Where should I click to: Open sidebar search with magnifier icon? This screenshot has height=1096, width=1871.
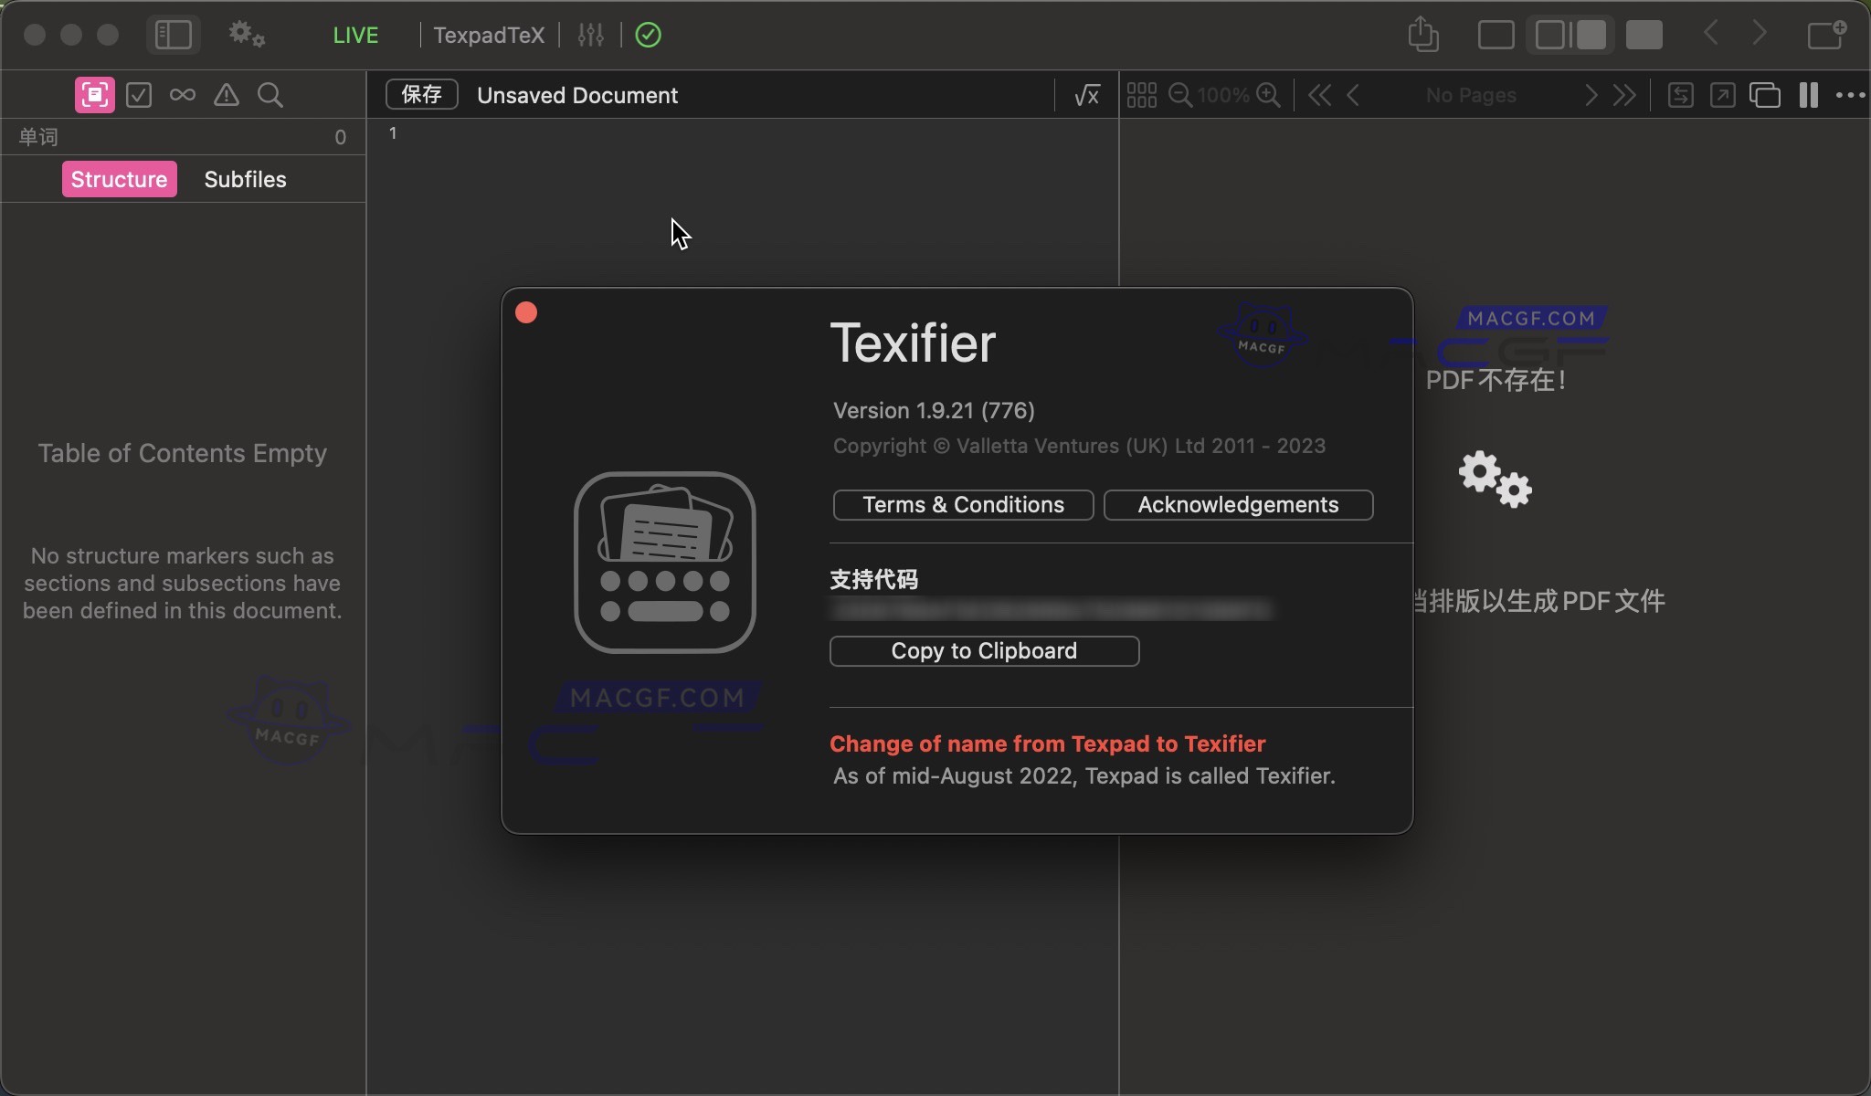270,95
